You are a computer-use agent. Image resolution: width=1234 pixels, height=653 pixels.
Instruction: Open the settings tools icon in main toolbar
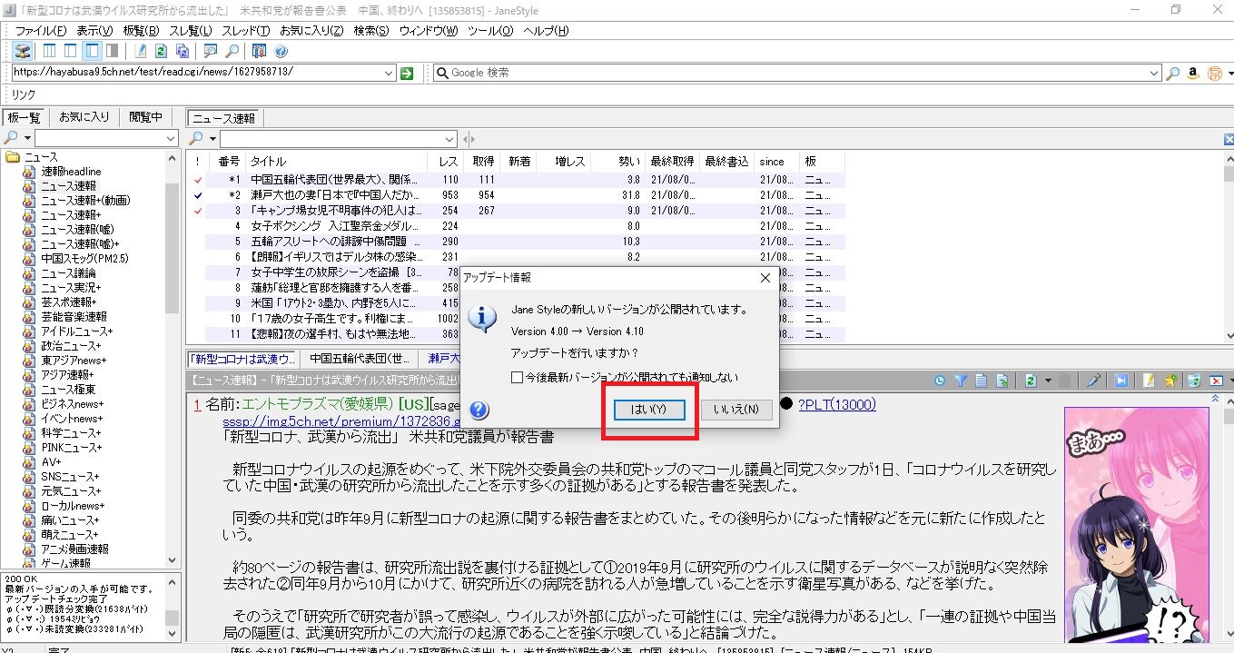(x=259, y=50)
